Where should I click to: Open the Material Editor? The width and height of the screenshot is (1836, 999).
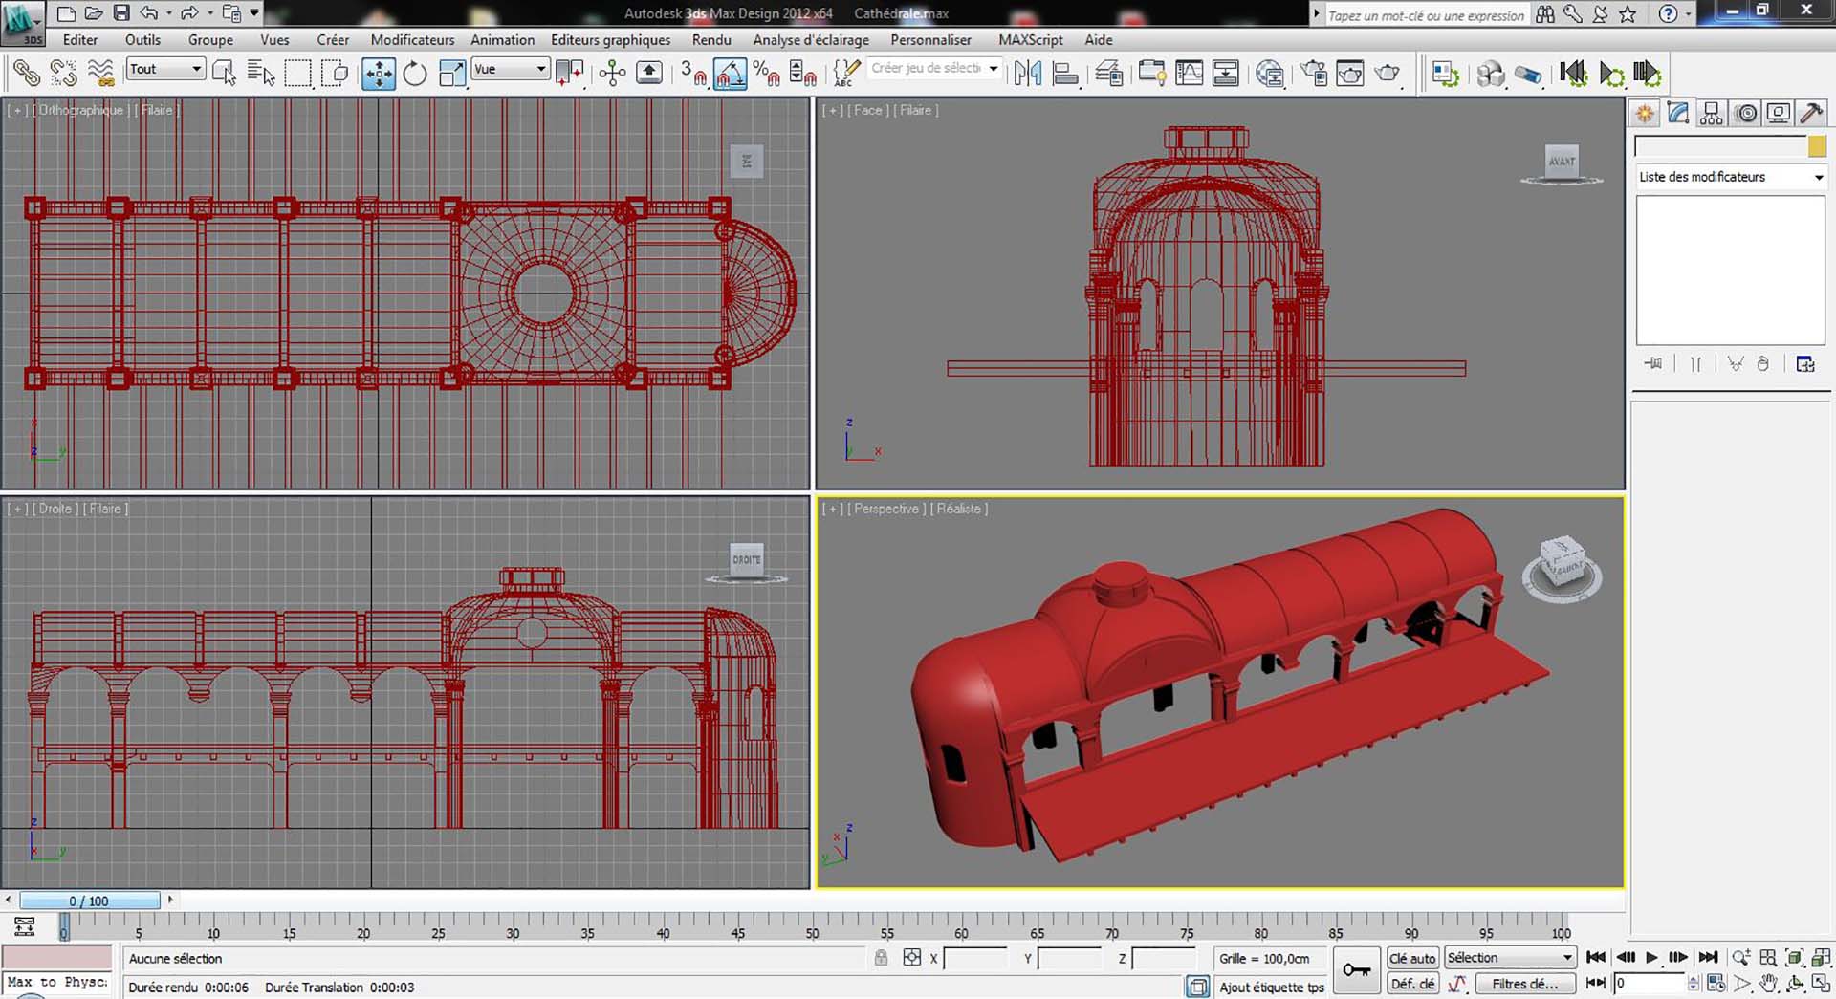1269,74
